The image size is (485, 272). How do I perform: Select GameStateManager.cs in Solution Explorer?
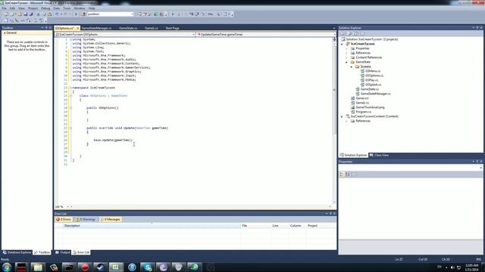point(375,94)
